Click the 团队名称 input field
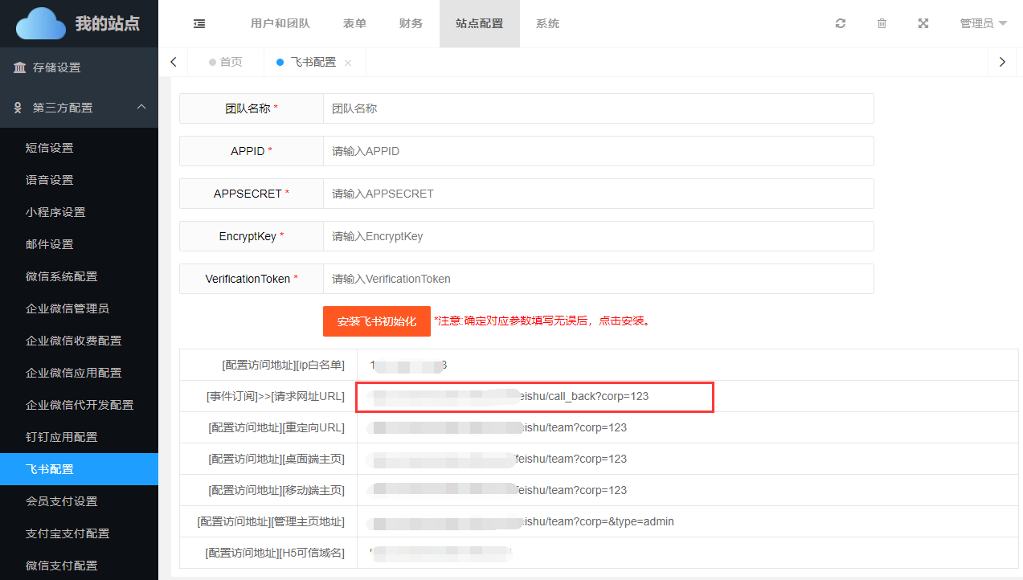 [x=598, y=108]
